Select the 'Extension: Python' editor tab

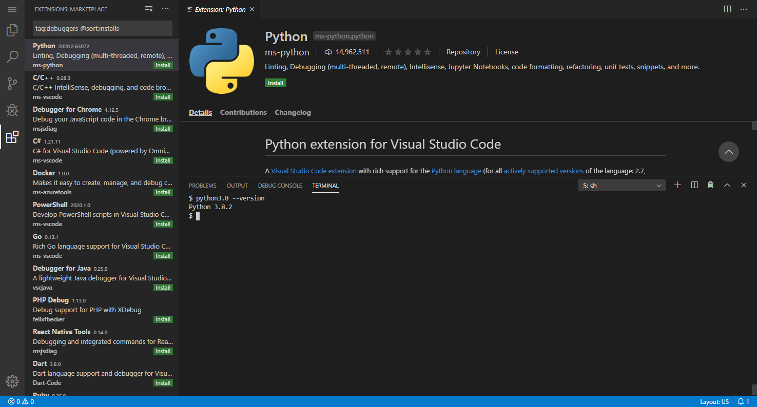(x=220, y=9)
